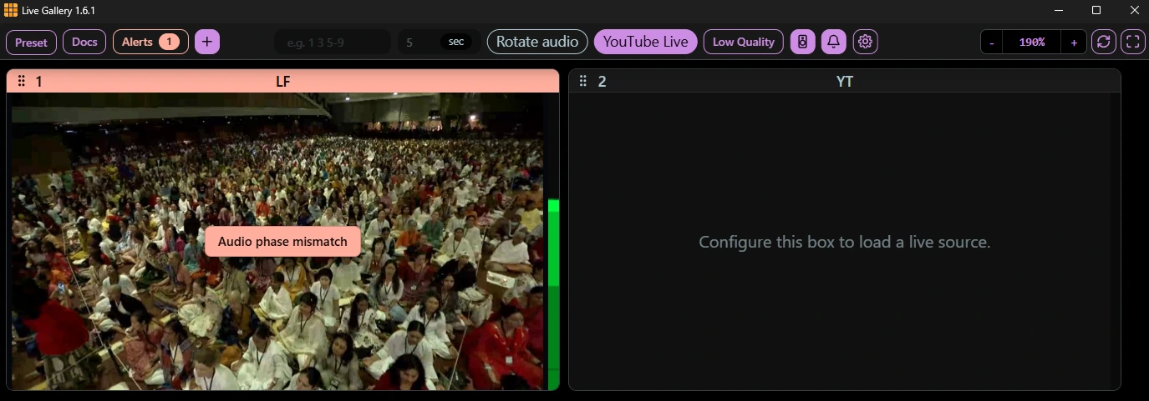1149x401 pixels.
Task: Click the drag handle of box 2
Action: [583, 81]
